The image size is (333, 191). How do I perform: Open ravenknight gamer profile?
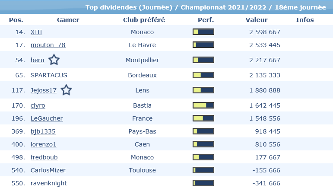(x=49, y=183)
